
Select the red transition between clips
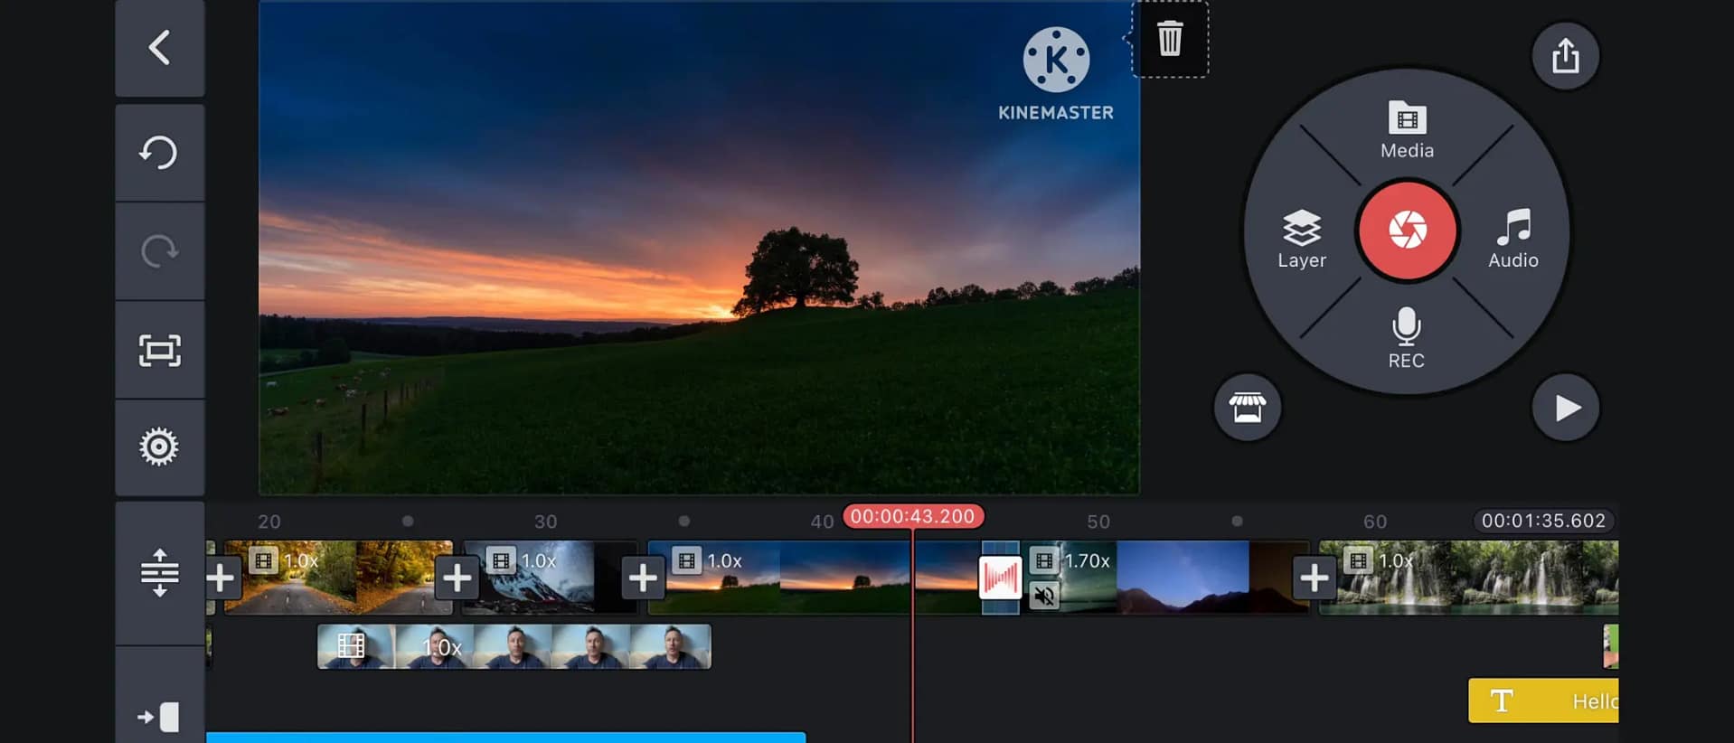coord(1000,578)
